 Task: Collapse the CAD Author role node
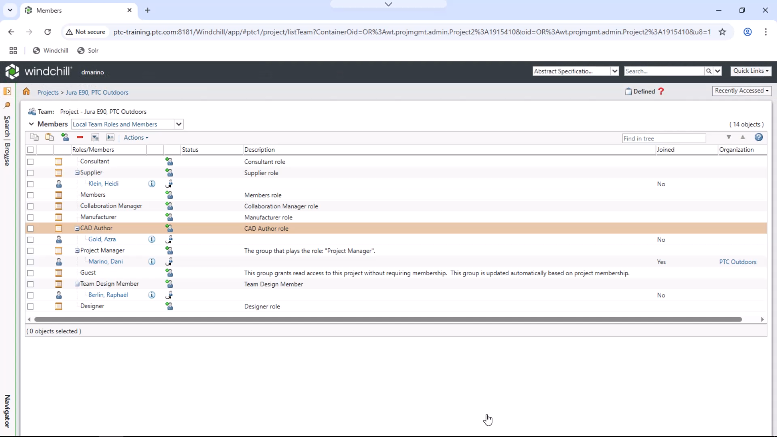(x=77, y=228)
